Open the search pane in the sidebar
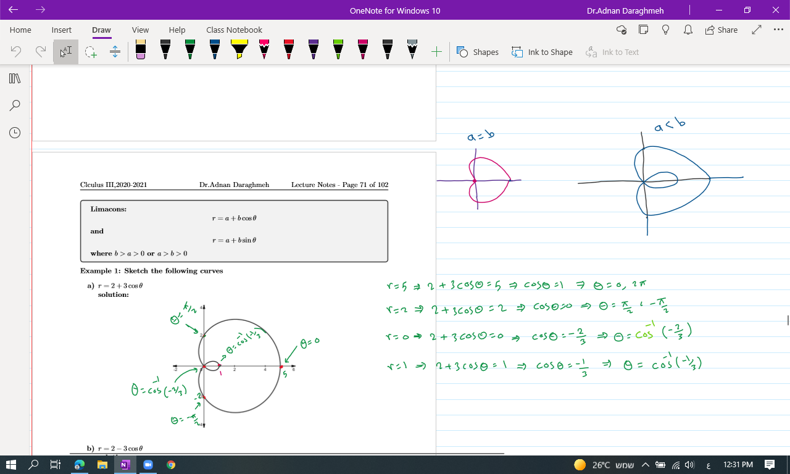790x474 pixels. (x=15, y=106)
